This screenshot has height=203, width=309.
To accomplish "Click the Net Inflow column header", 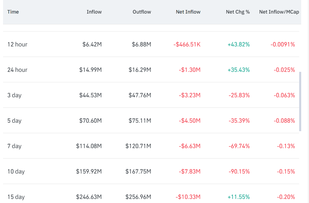I will (x=188, y=12).
